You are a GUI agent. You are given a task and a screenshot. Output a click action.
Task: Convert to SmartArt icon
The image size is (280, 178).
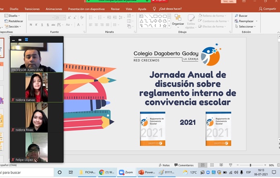pos(130,27)
